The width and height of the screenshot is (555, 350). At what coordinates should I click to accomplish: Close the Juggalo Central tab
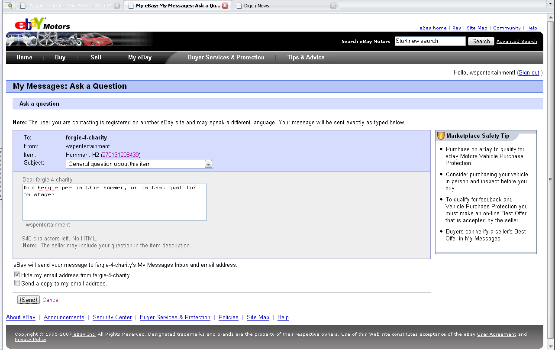[x=117, y=6]
